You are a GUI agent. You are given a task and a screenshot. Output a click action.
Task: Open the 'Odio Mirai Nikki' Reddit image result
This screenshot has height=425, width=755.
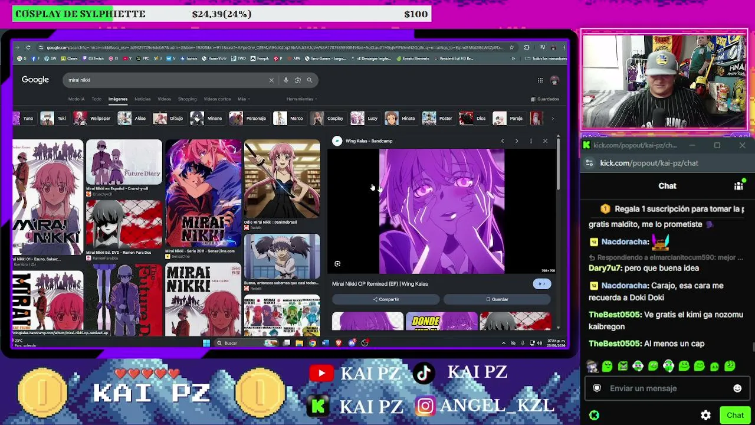282,179
